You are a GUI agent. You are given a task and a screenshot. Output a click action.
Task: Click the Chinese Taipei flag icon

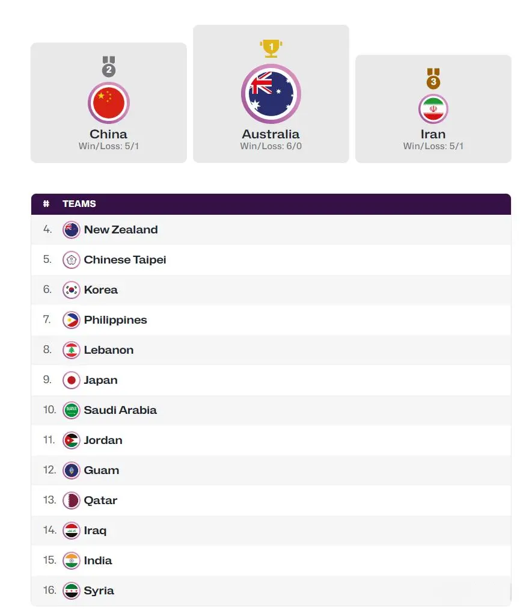(71, 260)
